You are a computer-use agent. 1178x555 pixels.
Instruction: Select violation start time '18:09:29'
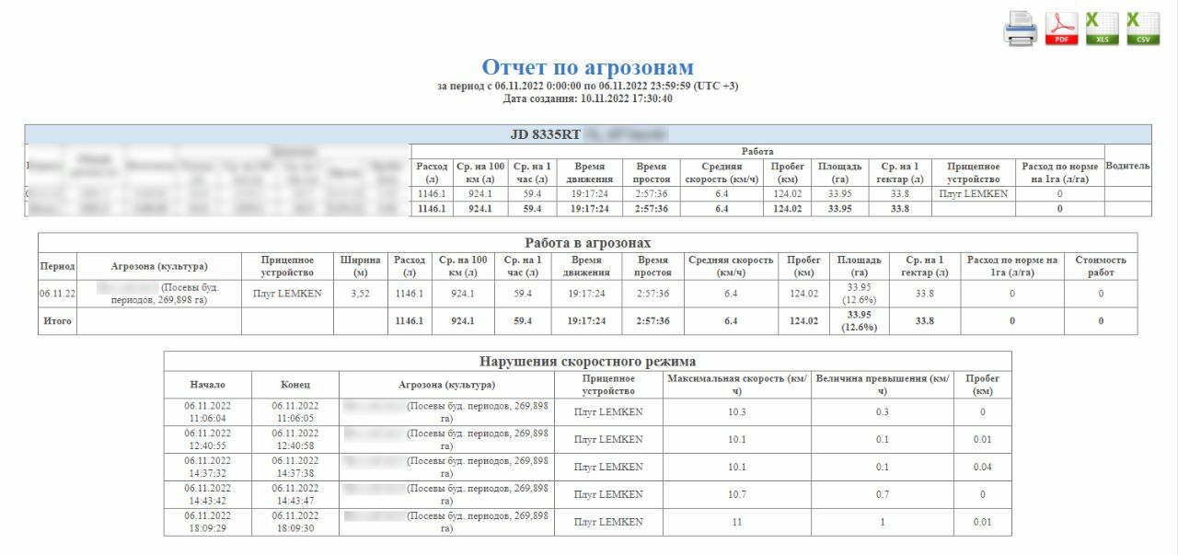click(207, 528)
